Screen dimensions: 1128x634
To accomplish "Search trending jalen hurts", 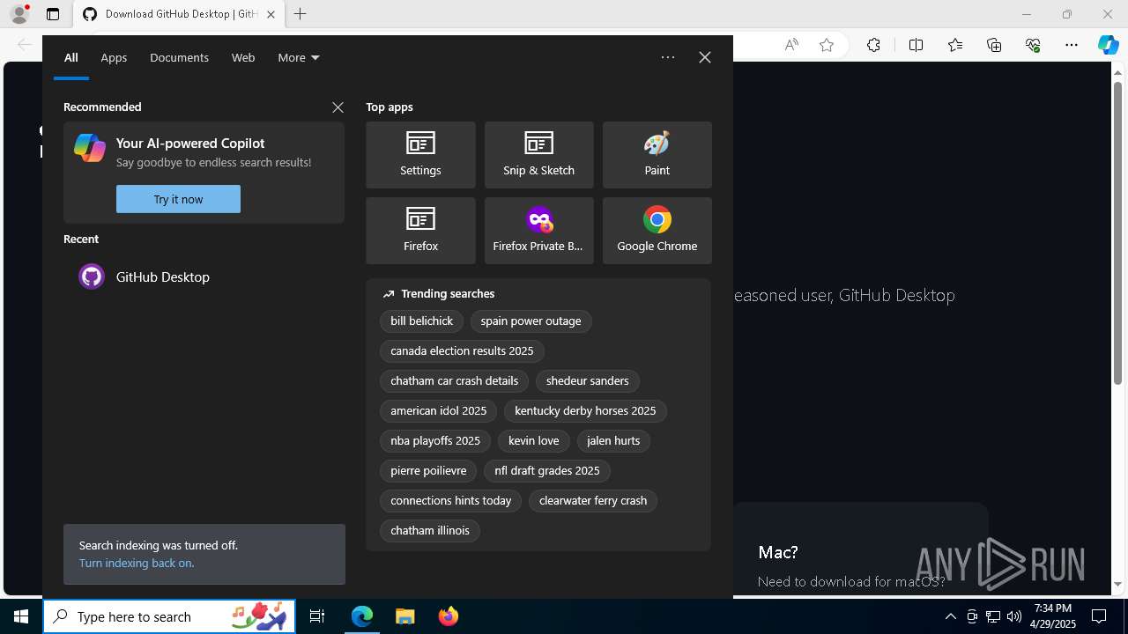I will (613, 441).
